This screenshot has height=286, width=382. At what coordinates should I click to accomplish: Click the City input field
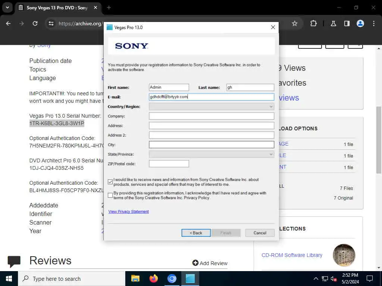[212, 144]
